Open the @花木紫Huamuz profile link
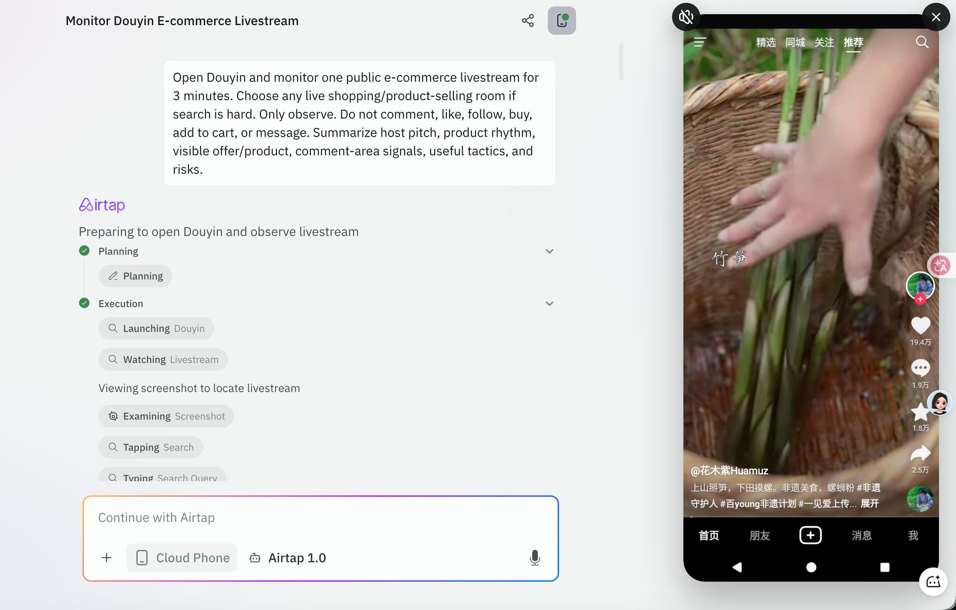This screenshot has width=956, height=610. pos(729,471)
